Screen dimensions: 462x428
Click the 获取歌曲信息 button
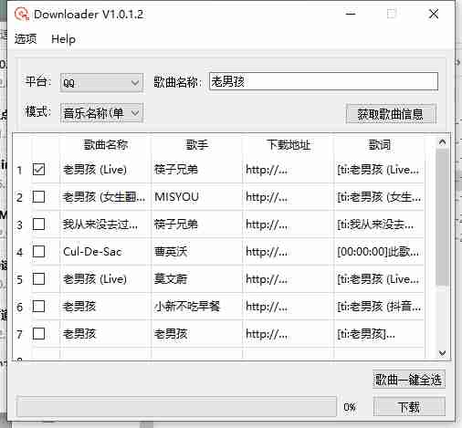391,114
